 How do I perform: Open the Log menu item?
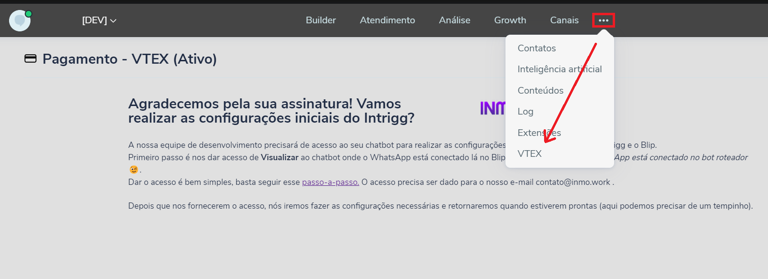click(525, 111)
